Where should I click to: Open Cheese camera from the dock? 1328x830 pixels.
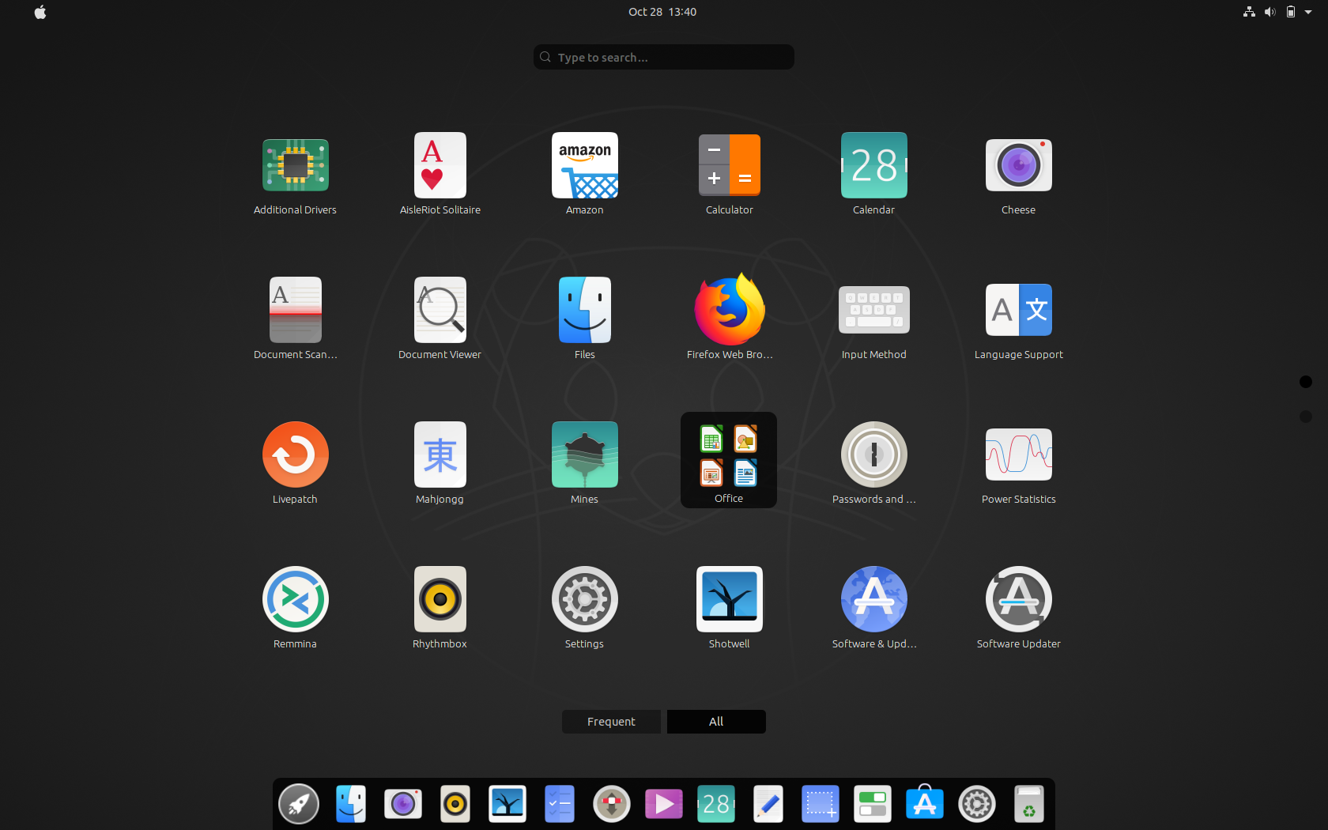pyautogui.click(x=403, y=805)
